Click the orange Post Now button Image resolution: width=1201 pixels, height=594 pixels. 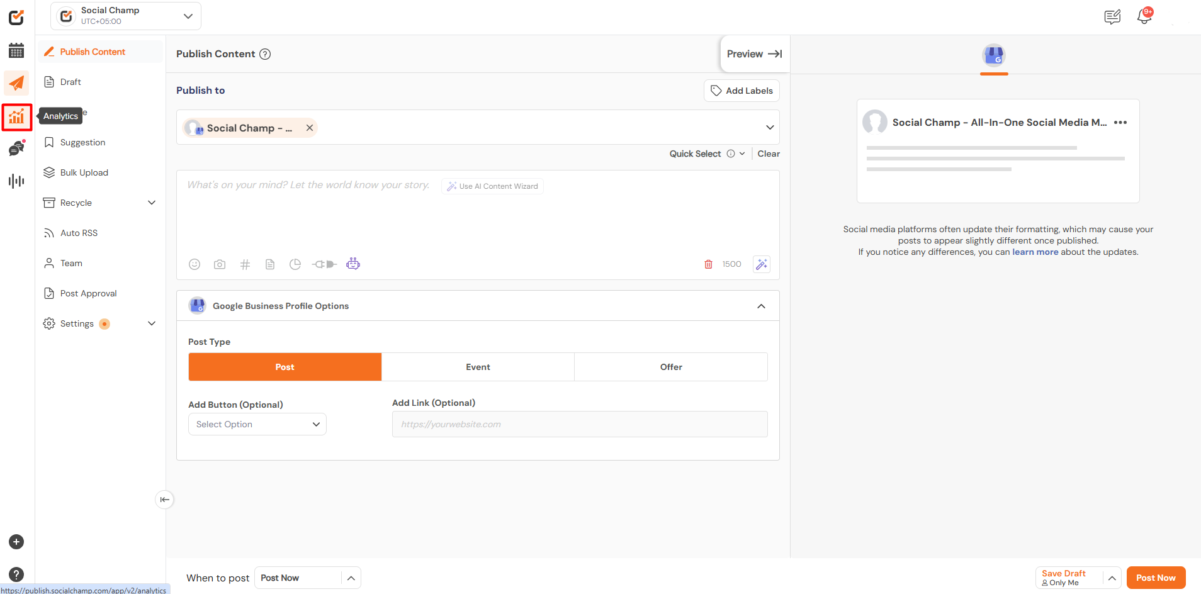tap(1156, 578)
